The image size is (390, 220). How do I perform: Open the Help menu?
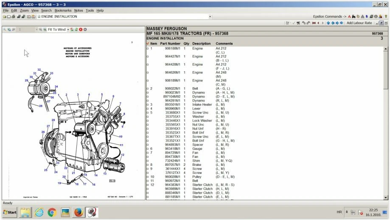point(100,11)
